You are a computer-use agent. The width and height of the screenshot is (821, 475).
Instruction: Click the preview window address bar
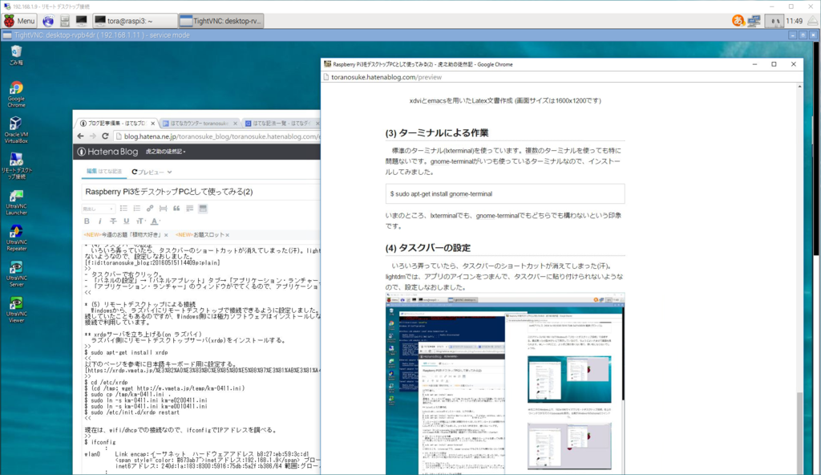[x=560, y=77]
